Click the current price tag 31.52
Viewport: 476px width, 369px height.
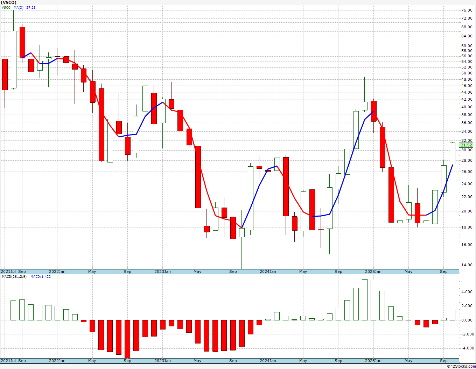click(466, 145)
